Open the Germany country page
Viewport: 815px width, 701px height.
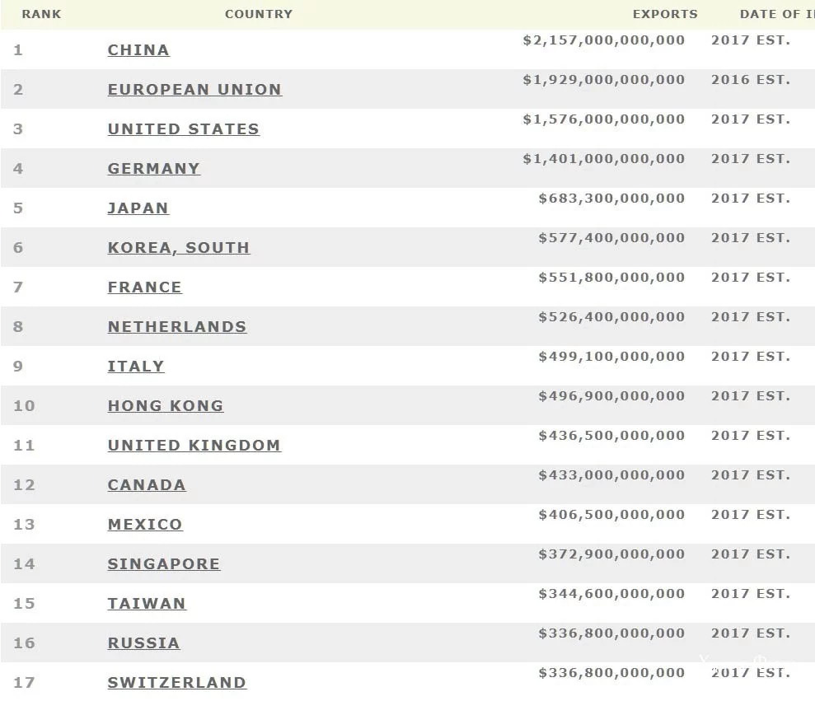pos(154,169)
